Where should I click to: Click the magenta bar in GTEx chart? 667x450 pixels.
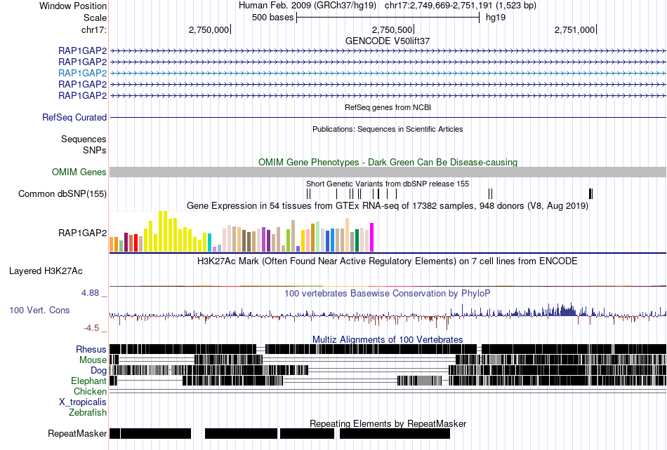click(x=372, y=238)
